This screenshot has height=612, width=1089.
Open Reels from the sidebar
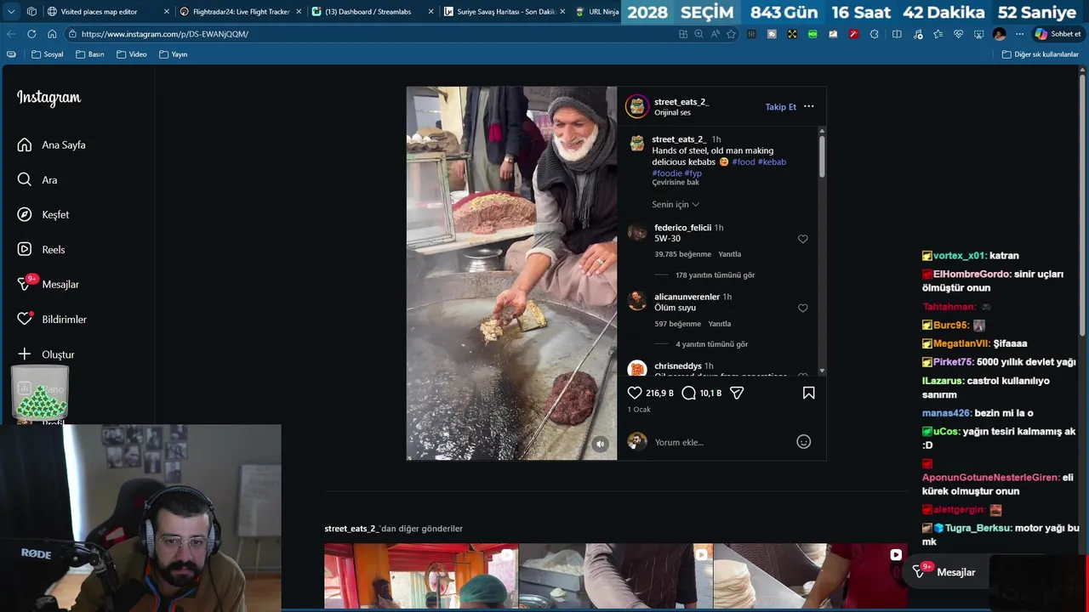[41, 250]
